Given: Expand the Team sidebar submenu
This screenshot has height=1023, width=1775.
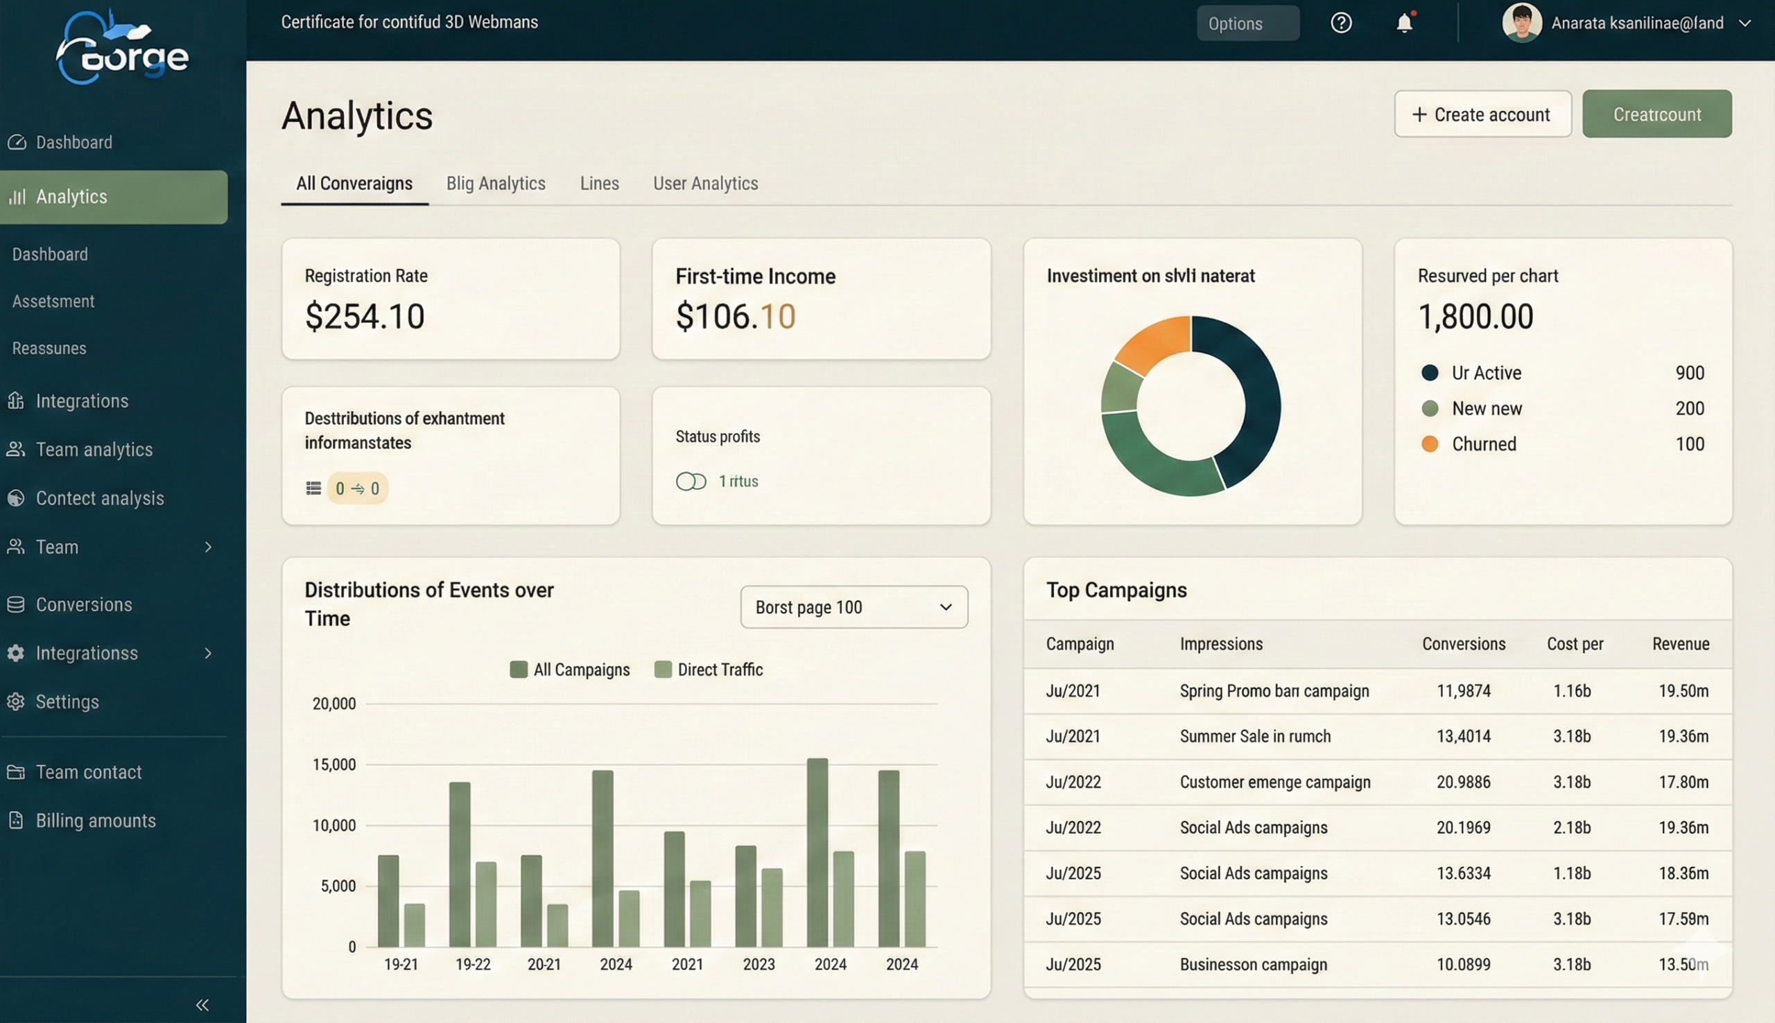Looking at the screenshot, I should pyautogui.click(x=208, y=547).
